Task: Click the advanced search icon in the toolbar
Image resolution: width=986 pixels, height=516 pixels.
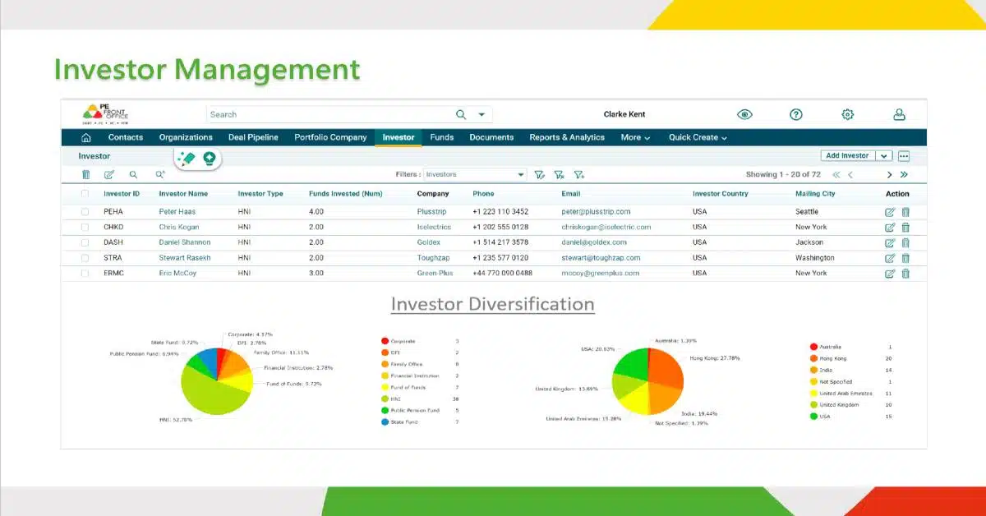Action: pos(160,174)
